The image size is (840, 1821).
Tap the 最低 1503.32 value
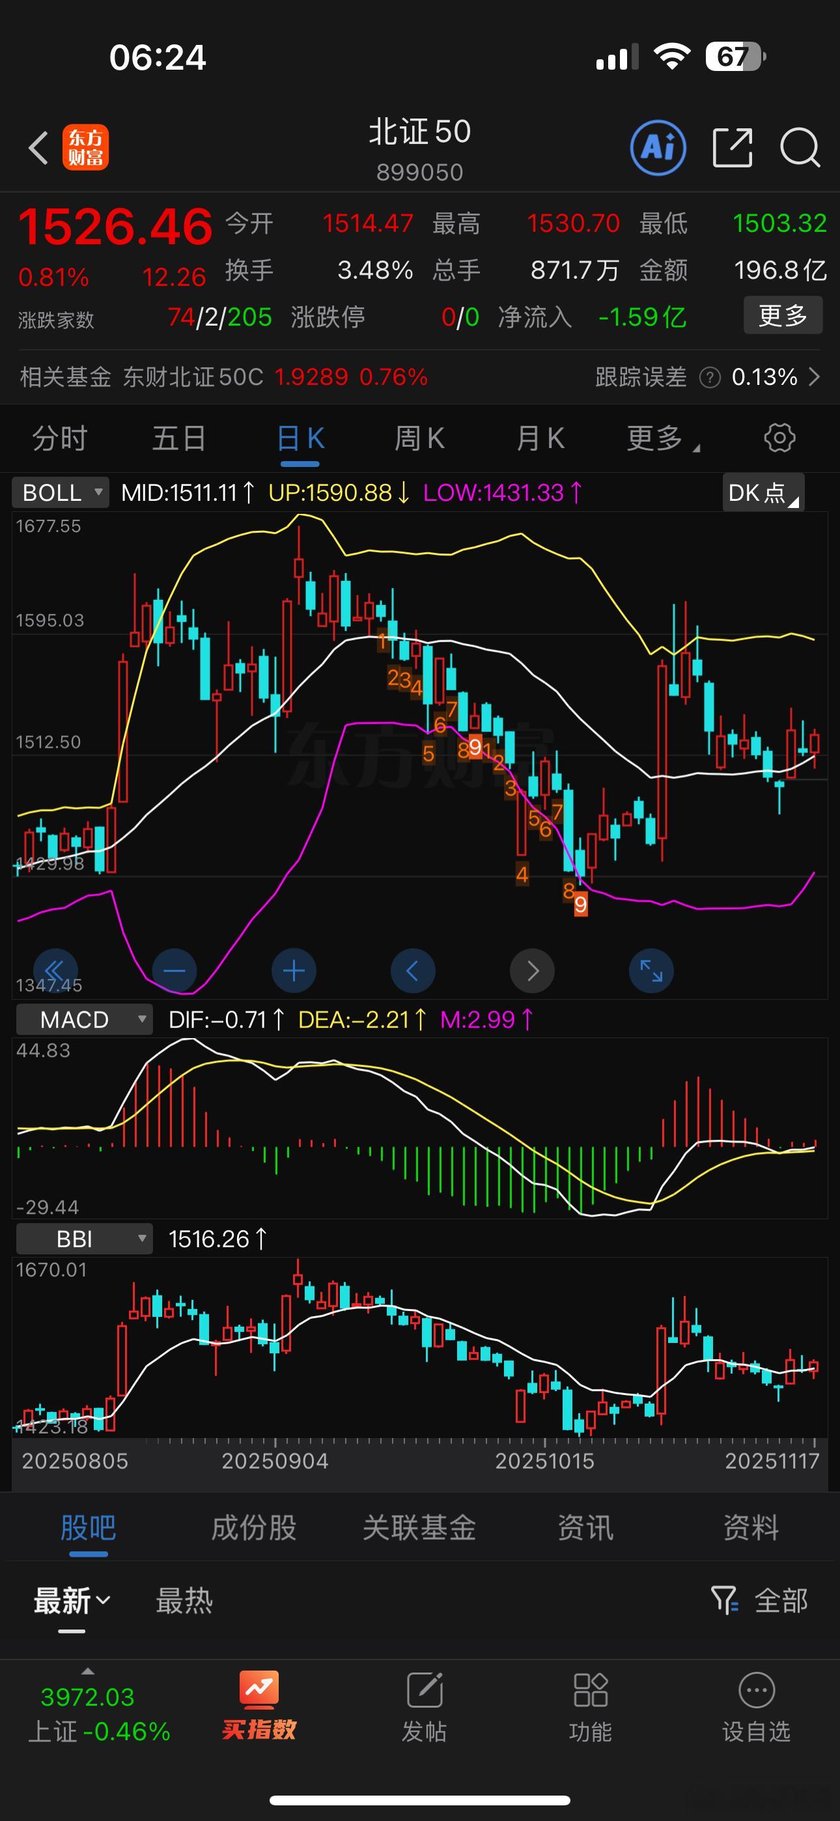(x=780, y=223)
